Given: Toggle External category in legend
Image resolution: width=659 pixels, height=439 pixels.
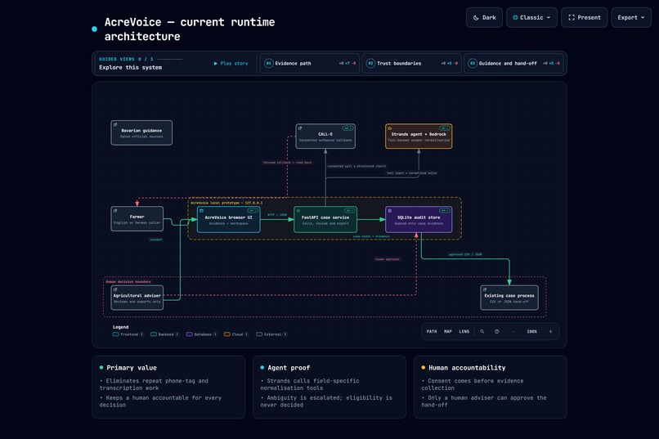Looking at the screenshot, I should point(272,334).
